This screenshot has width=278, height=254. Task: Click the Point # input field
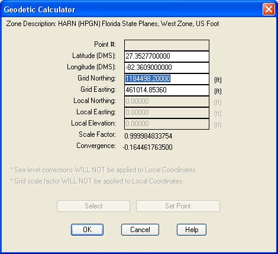(x=167, y=45)
